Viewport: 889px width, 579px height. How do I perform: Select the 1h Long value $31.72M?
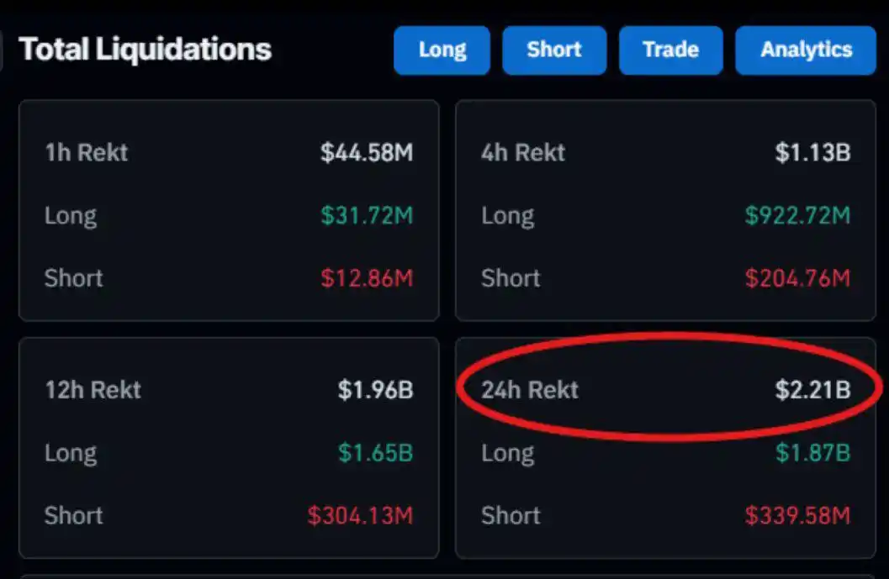point(367,215)
